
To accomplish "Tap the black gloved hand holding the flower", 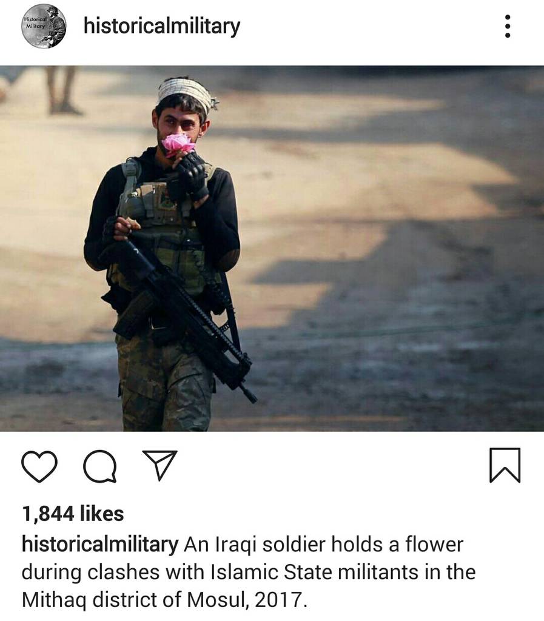I will coord(192,176).
